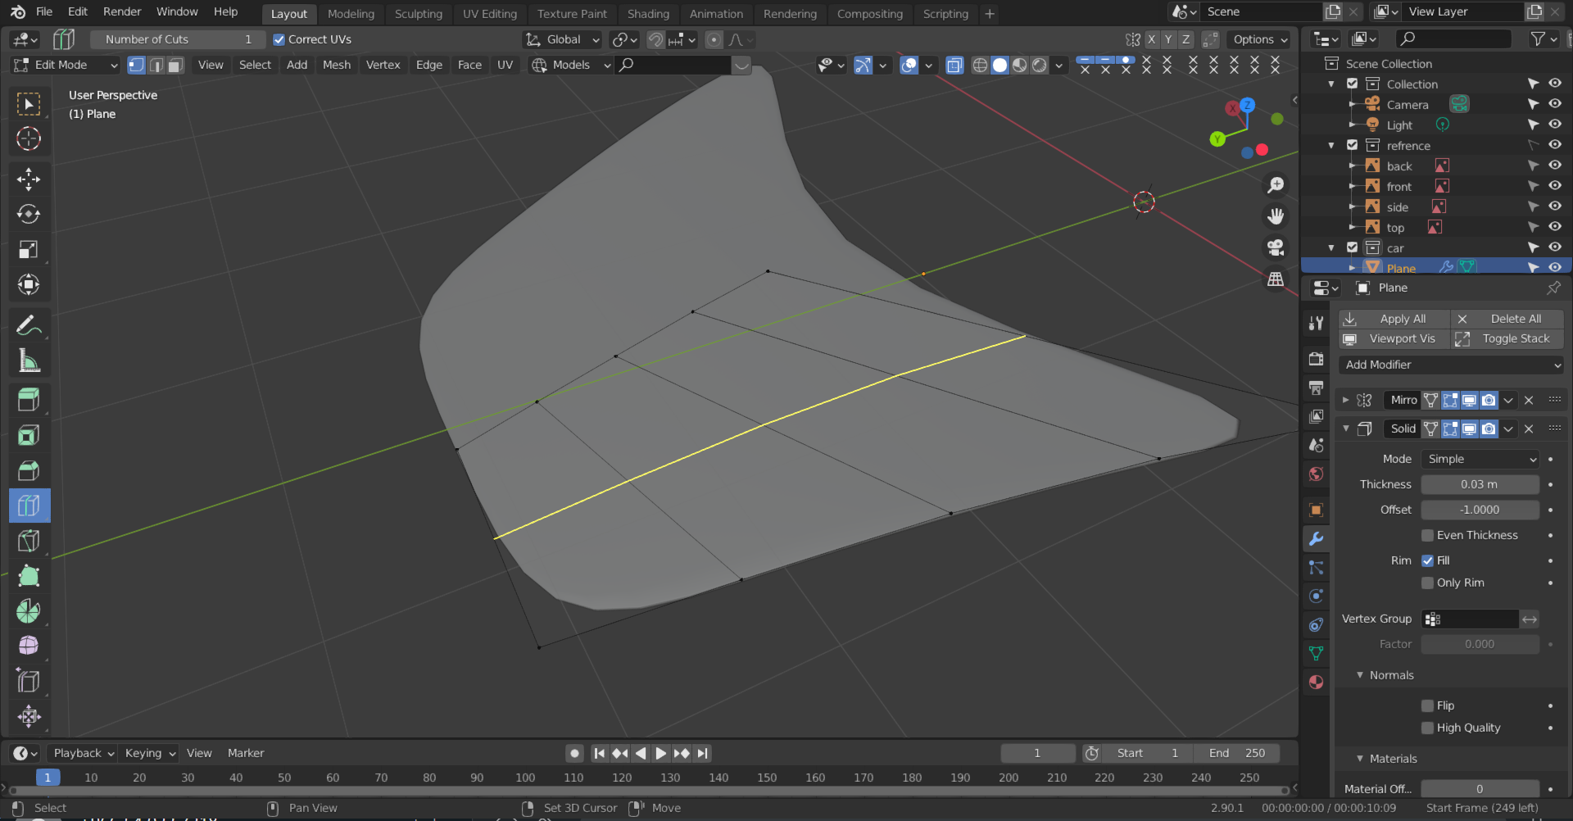Click Viewport Vis button
1573x821 pixels.
(1394, 338)
